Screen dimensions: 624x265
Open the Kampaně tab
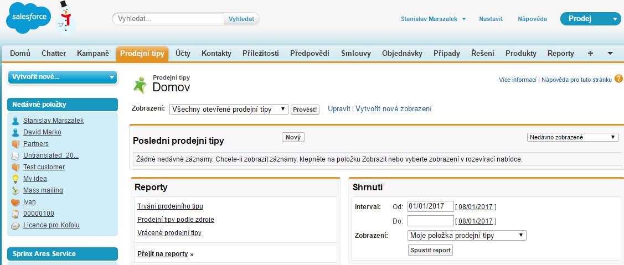pyautogui.click(x=93, y=53)
